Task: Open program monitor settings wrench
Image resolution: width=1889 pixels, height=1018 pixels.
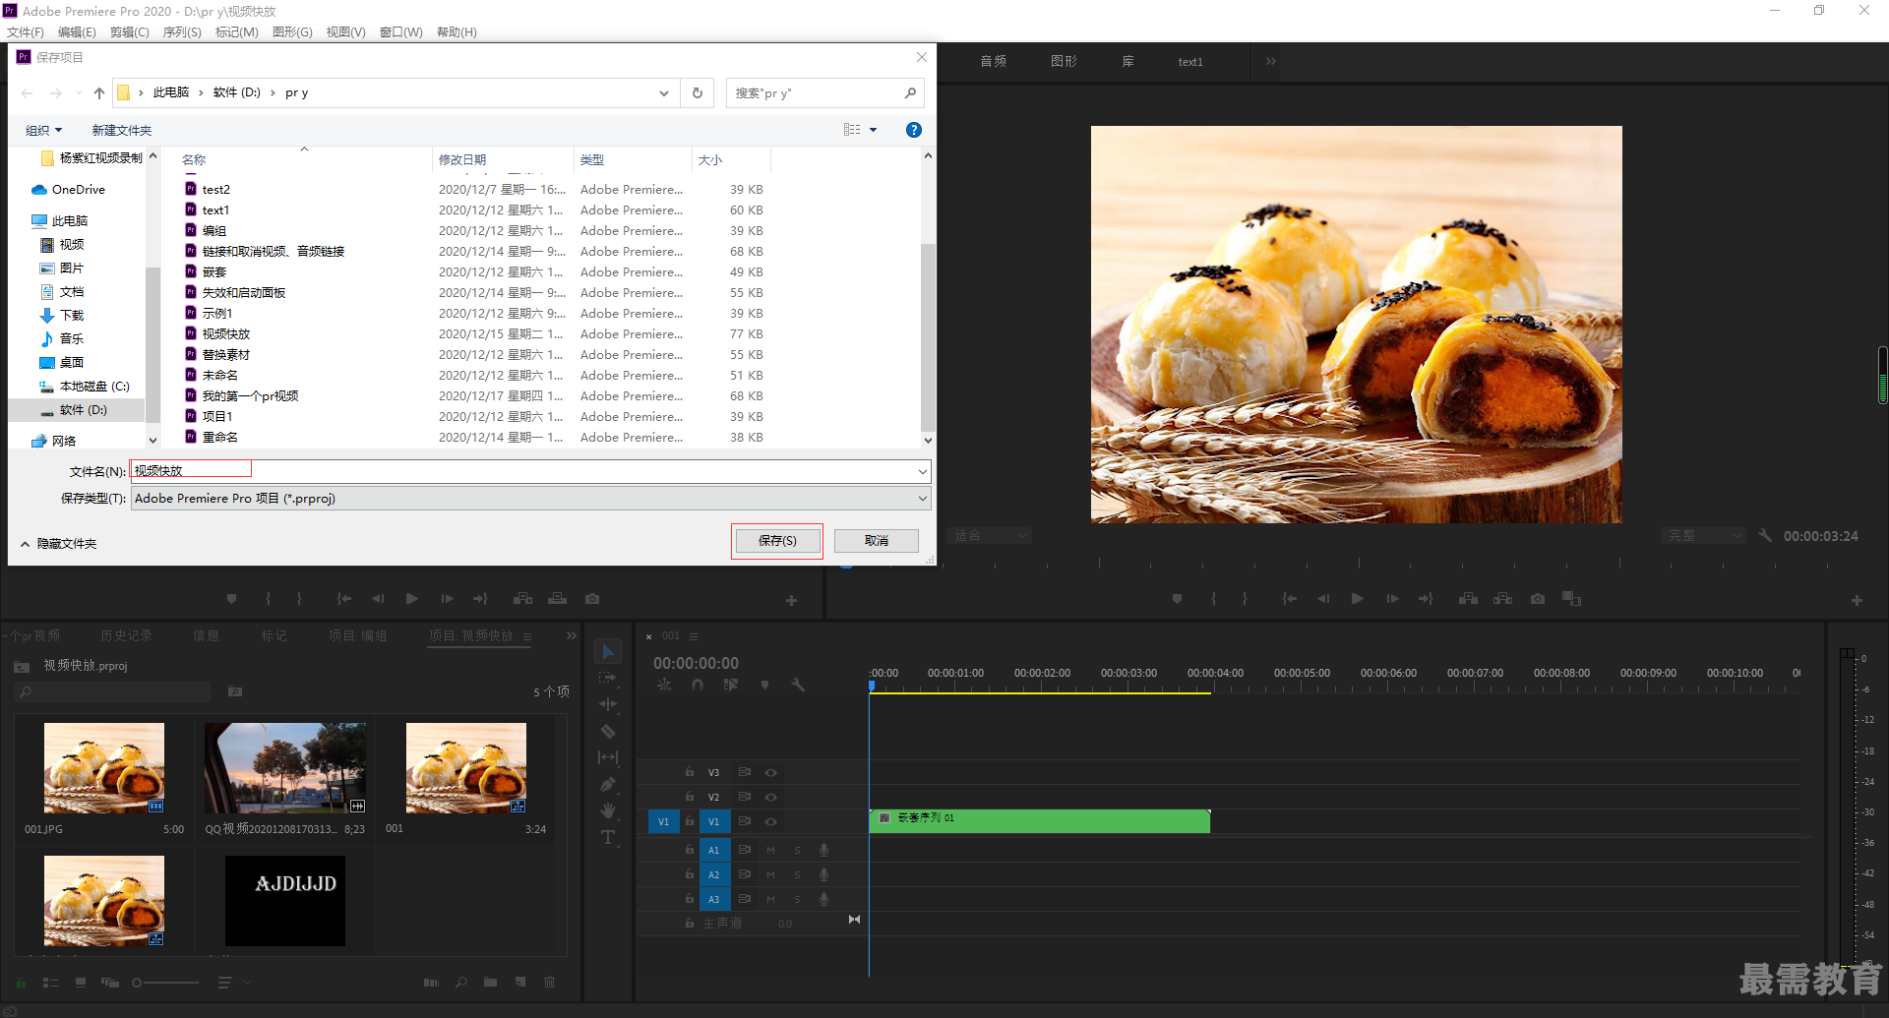Action: tap(1765, 536)
